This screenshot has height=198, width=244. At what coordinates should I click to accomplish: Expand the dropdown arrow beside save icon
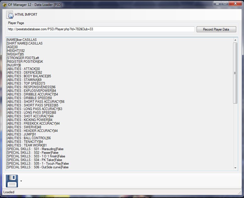click(21, 181)
